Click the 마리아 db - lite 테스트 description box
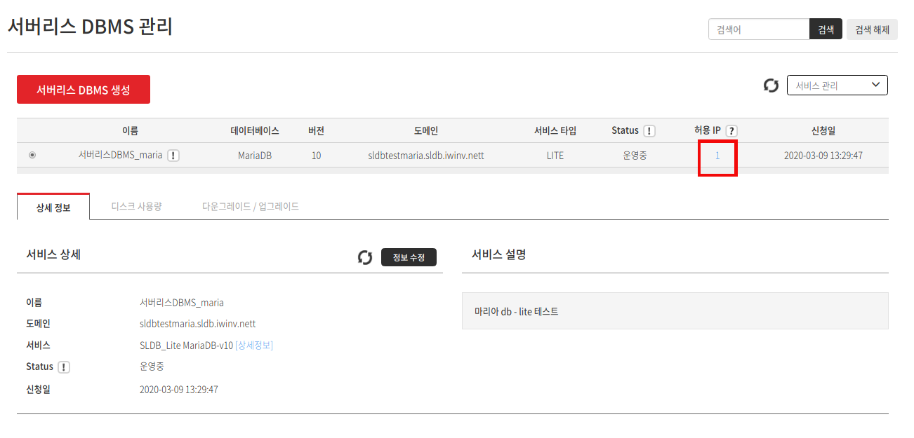The image size is (914, 438). pos(675,311)
